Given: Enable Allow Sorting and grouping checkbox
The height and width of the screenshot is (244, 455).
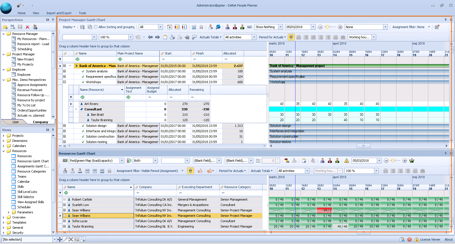Looking at the screenshot, I should [96, 27].
